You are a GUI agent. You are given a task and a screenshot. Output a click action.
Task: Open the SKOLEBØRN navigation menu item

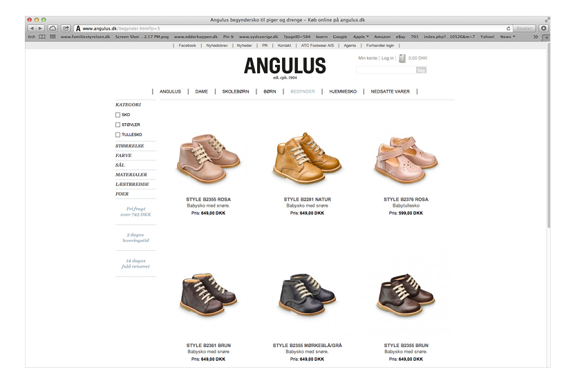[x=236, y=91]
